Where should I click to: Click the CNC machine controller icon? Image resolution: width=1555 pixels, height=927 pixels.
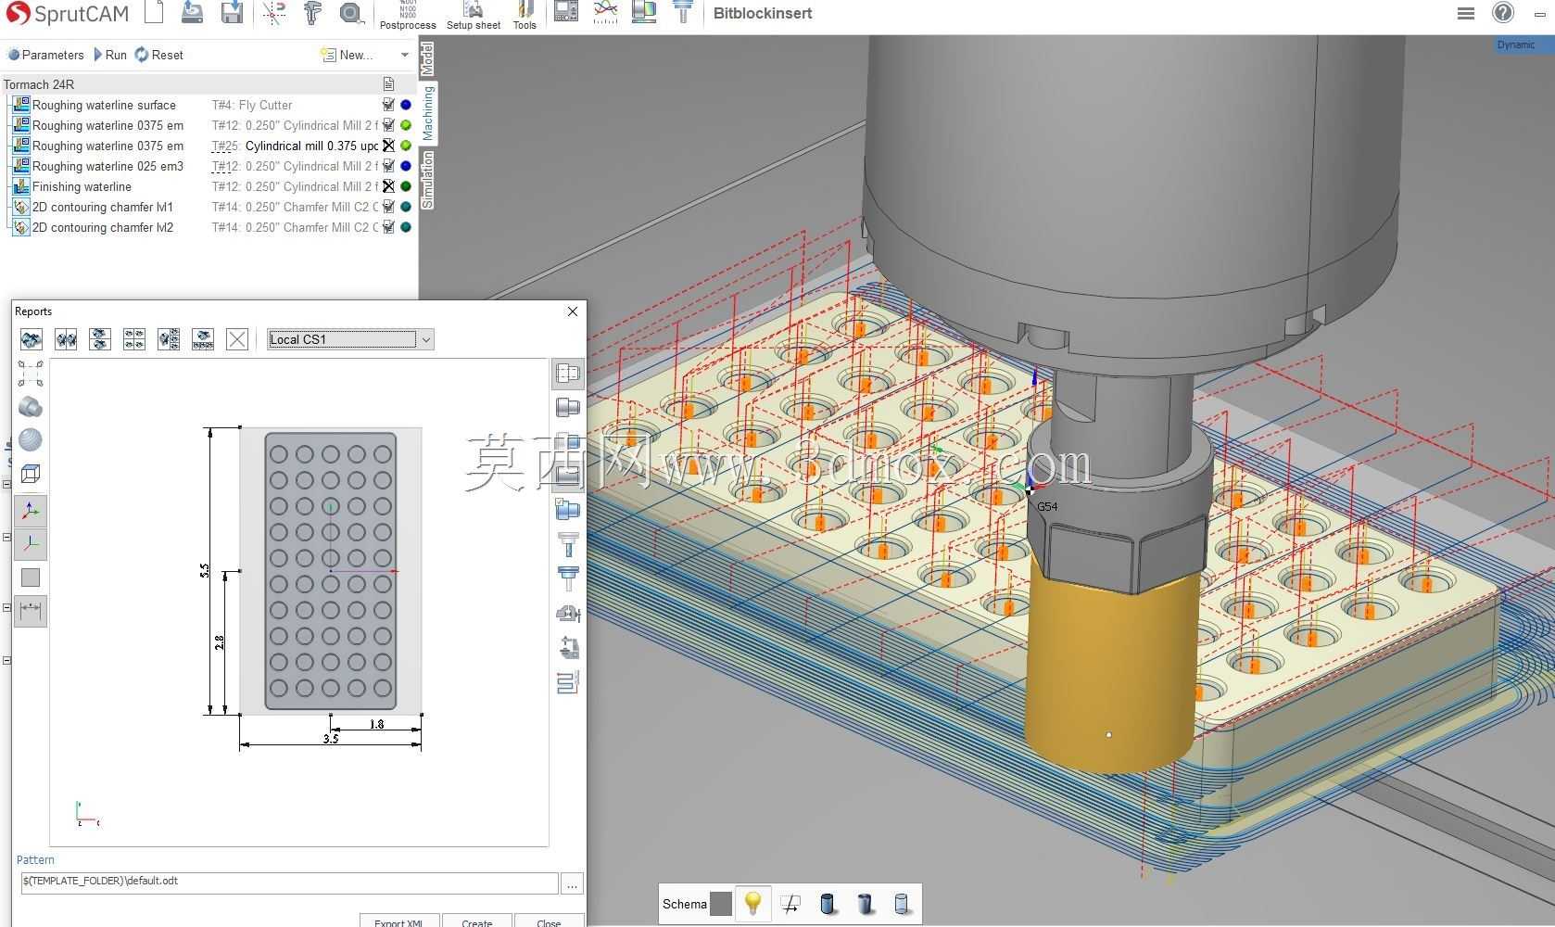click(566, 12)
